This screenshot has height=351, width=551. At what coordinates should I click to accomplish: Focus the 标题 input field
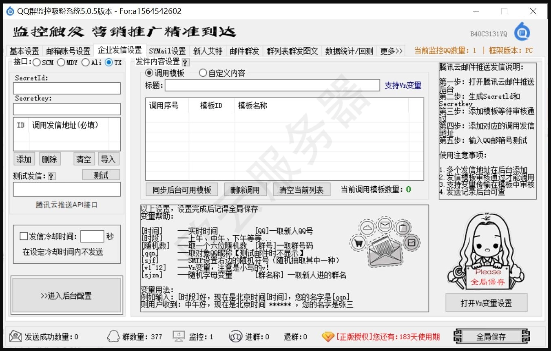tap(272, 85)
